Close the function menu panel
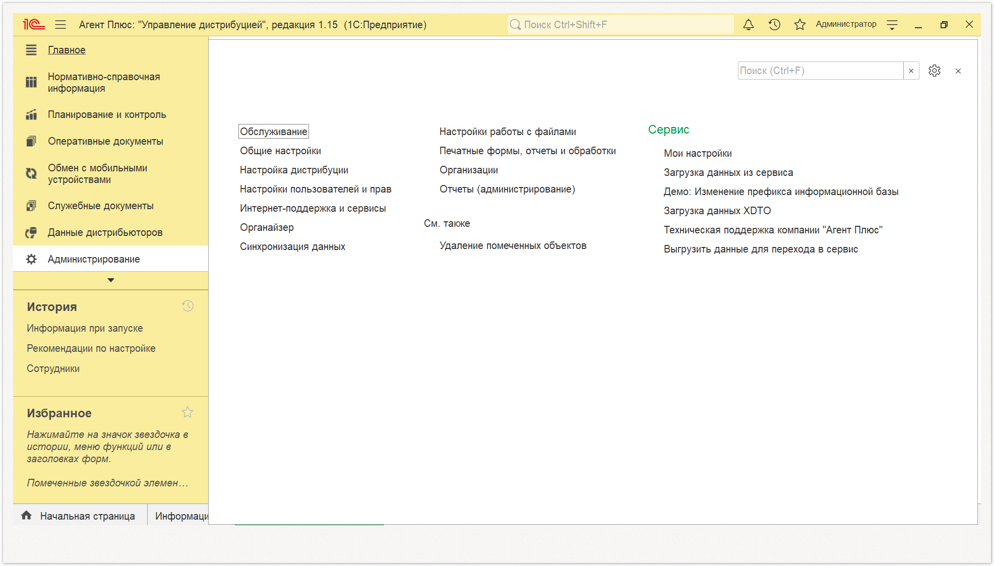Viewport: 994px width, 566px height. [958, 71]
